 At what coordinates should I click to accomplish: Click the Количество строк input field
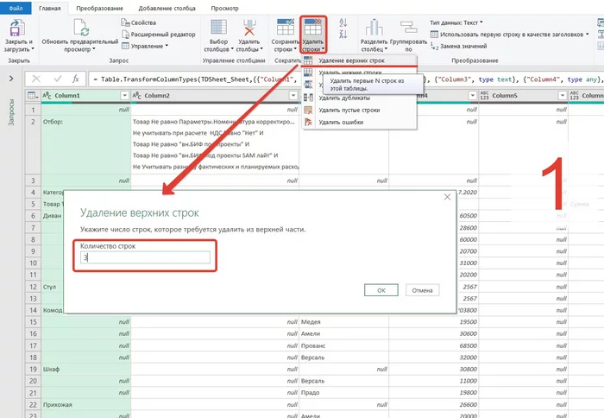[145, 257]
